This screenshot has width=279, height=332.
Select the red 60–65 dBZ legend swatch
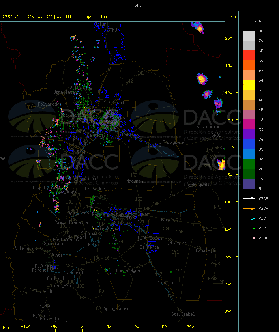coord(249,56)
